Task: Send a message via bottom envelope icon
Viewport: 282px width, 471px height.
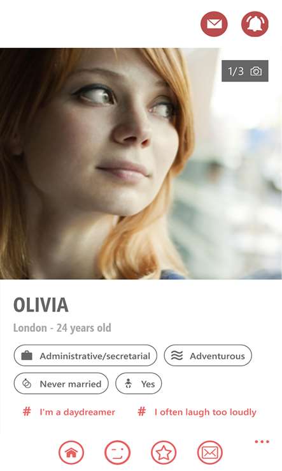Action: [210, 452]
